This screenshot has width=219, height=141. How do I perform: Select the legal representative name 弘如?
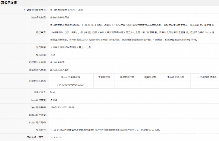click(x=53, y=92)
